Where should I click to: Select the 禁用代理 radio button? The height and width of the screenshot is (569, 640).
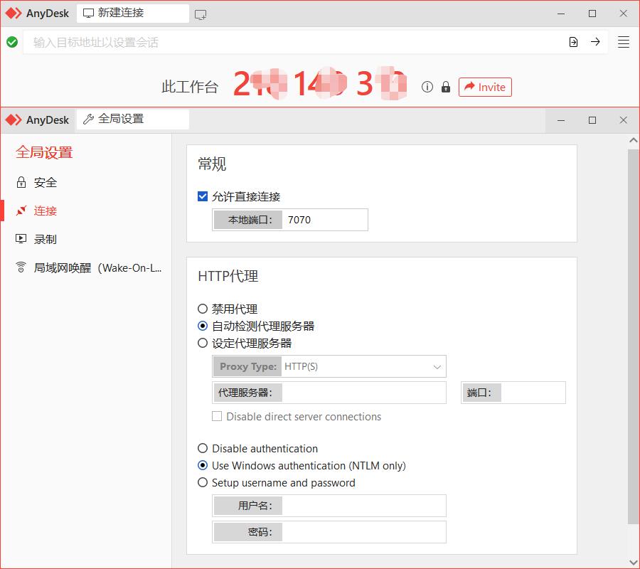[203, 309]
